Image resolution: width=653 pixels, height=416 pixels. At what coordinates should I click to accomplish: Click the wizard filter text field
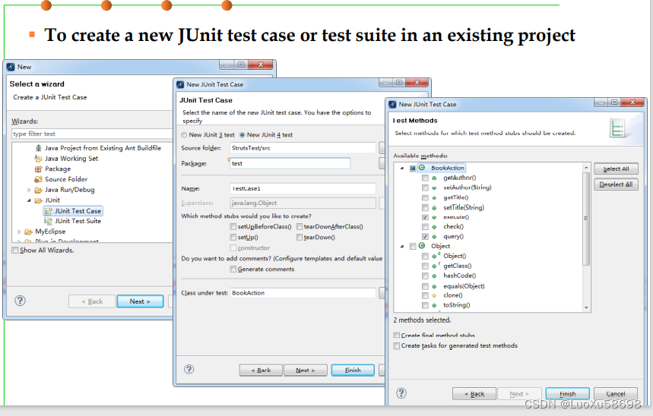[92, 134]
